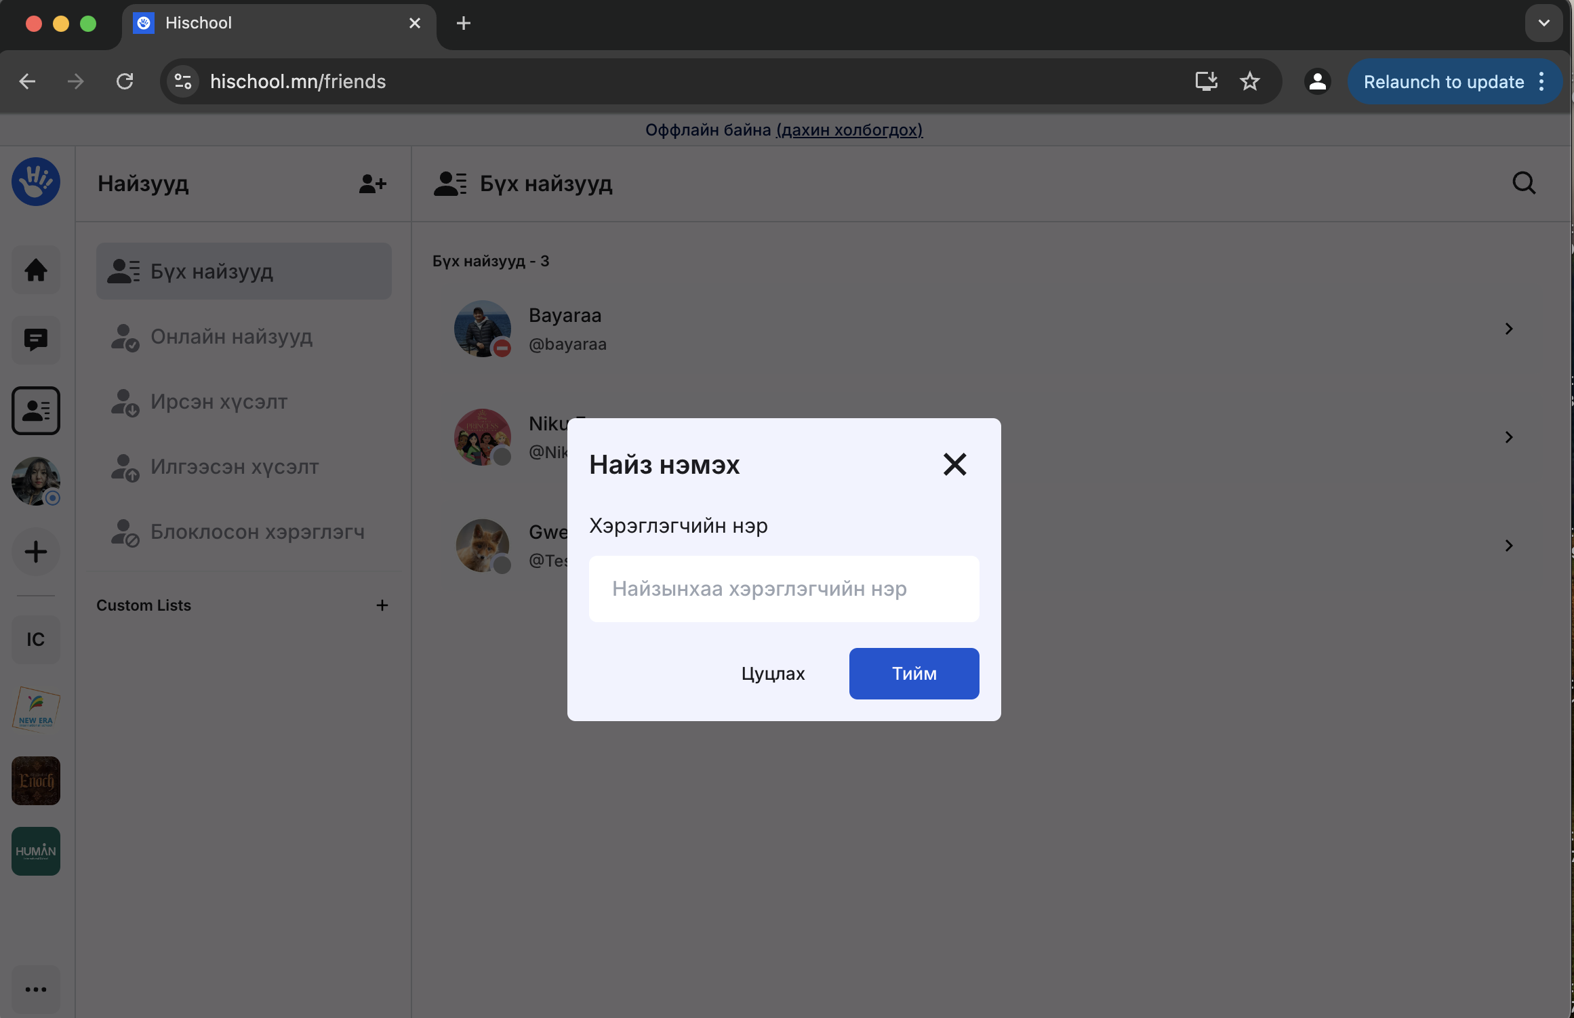Close the Найз нэмэх dialog
This screenshot has width=1574, height=1018.
(x=954, y=464)
